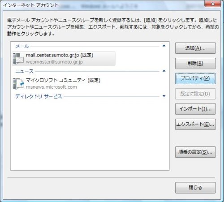Click the 追加(A)... button
This screenshot has width=224, height=202.
(x=195, y=48)
